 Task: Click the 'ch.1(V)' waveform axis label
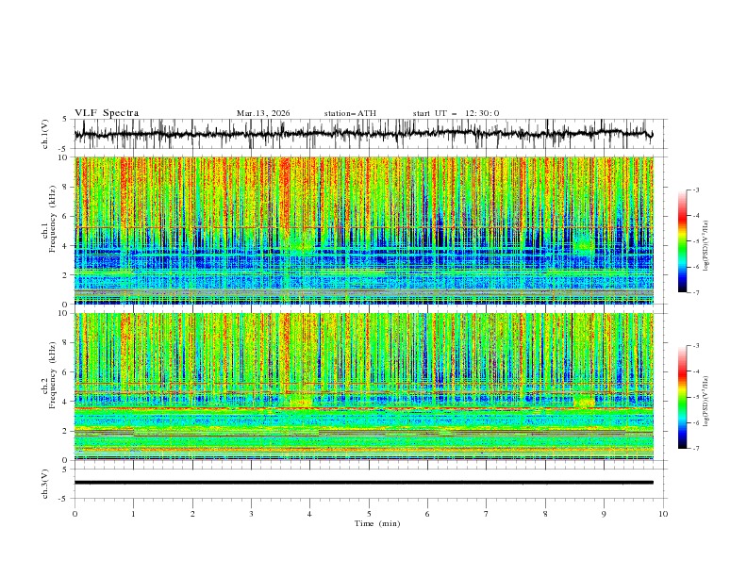pyautogui.click(x=45, y=134)
